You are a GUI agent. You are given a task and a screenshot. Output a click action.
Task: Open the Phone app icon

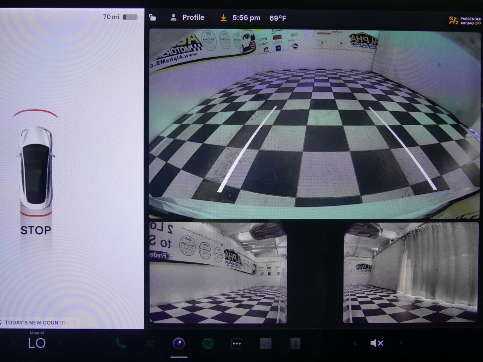tap(121, 343)
